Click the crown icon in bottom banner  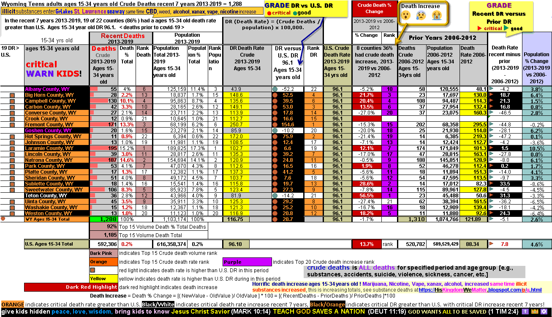[x=535, y=312]
